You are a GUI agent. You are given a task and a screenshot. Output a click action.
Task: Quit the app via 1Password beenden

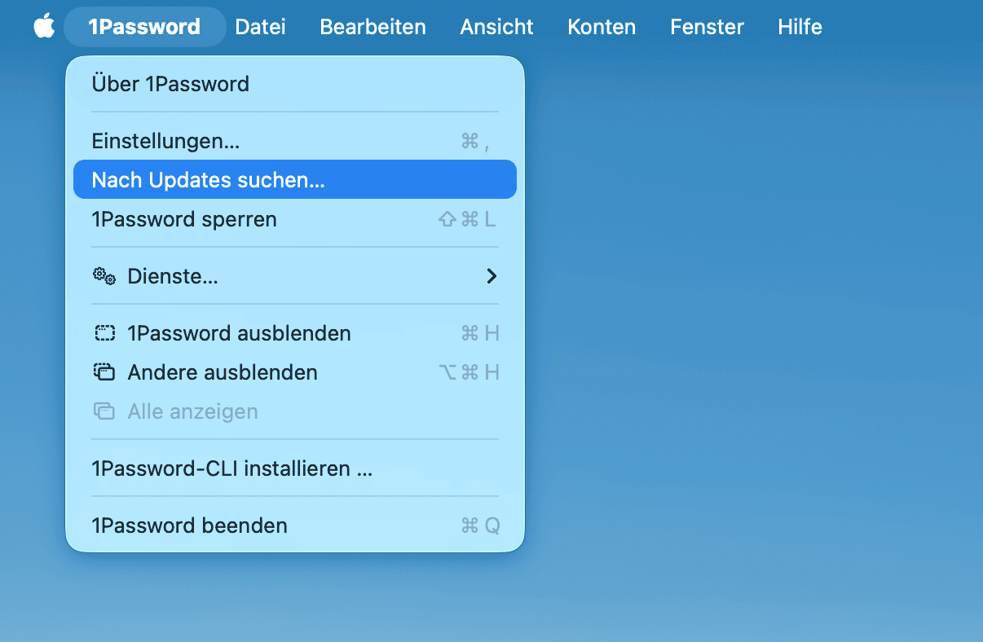click(190, 525)
